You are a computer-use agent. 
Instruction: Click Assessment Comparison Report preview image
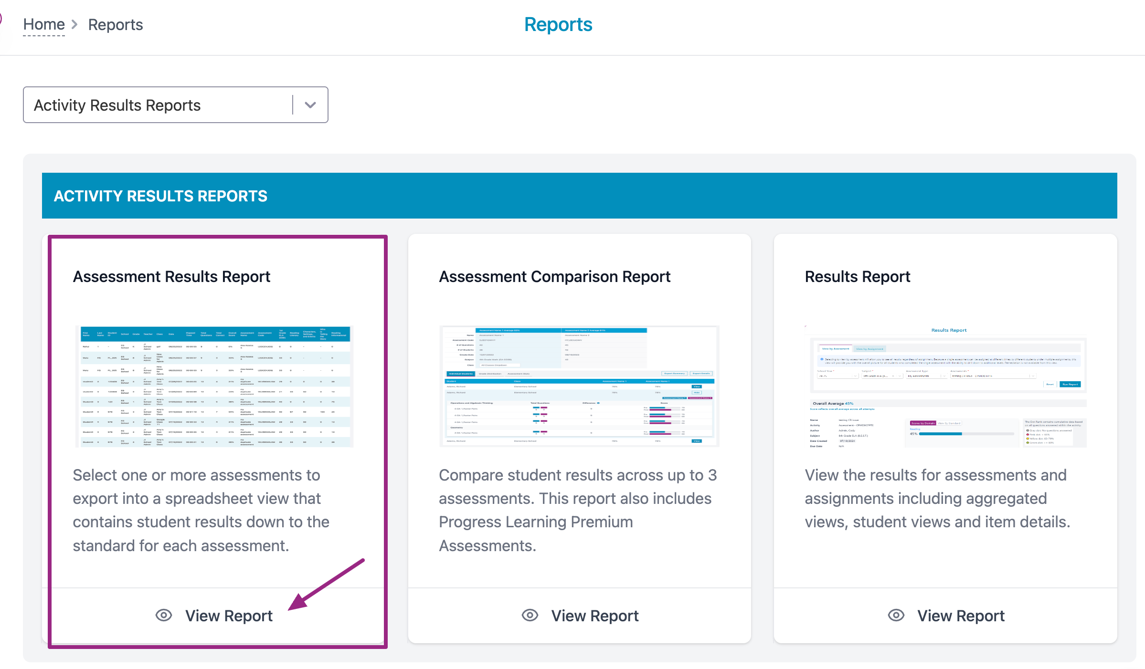click(579, 387)
